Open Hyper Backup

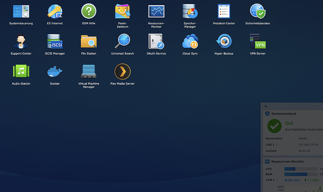pos(224,41)
